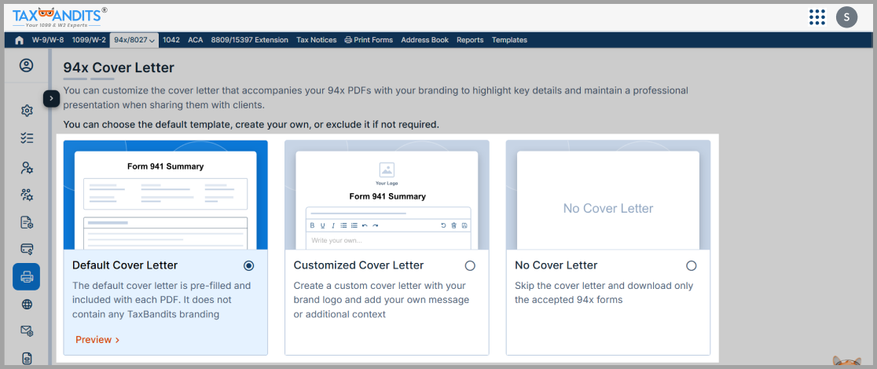The height and width of the screenshot is (369, 877).
Task: Click the globe icon in the sidebar
Action: 27,304
